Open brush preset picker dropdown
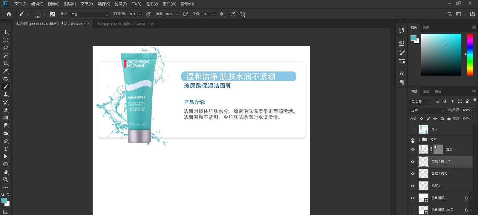This screenshot has height=215, width=478. 44,14
